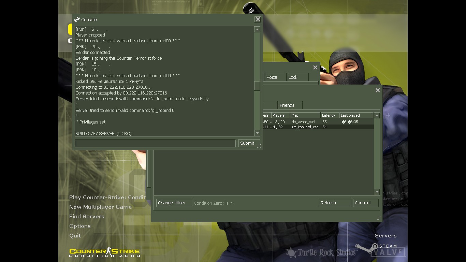The width and height of the screenshot is (466, 262).
Task: Sort servers by Last played header
Action: pyautogui.click(x=356, y=115)
